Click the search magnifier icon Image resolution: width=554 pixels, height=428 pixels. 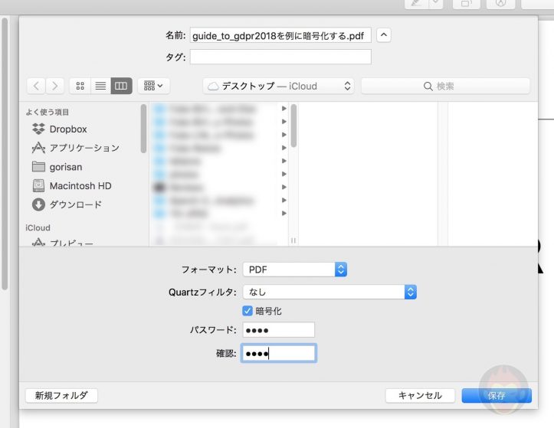pos(428,87)
